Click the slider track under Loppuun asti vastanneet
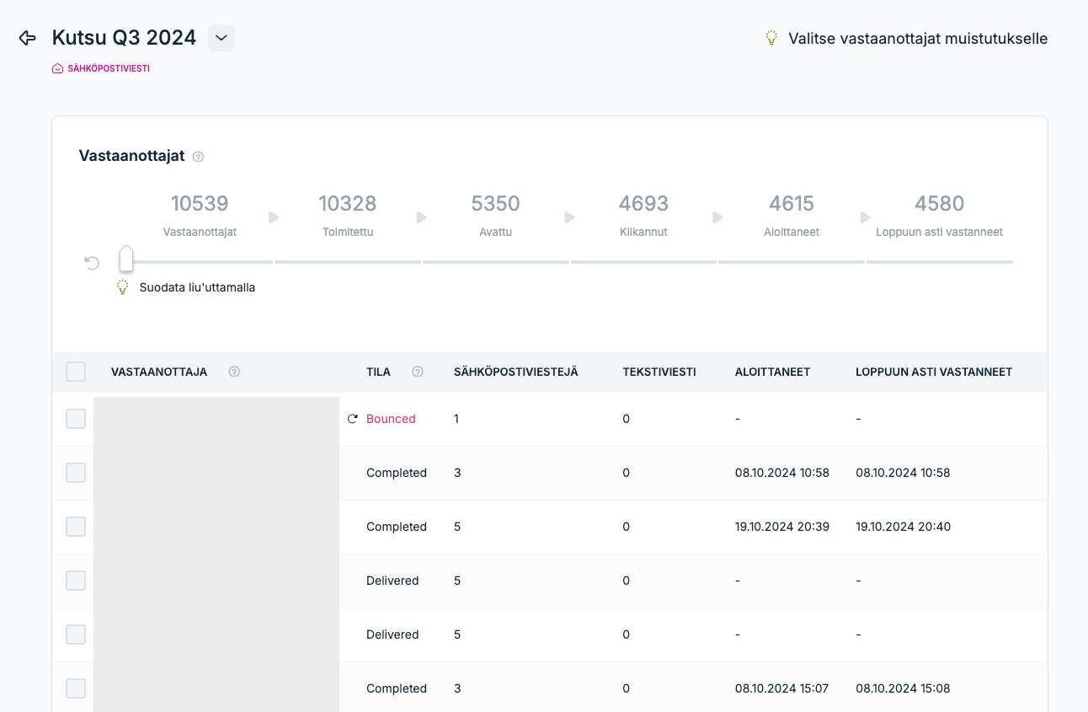Image resolution: width=1088 pixels, height=712 pixels. [940, 262]
